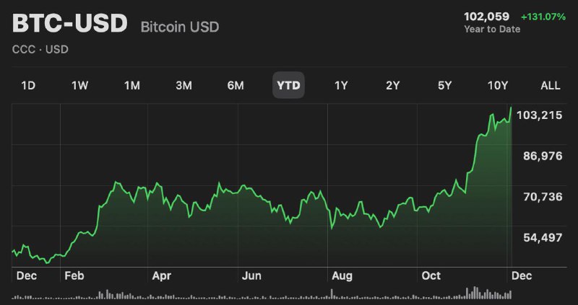Click the CCC · USD exchange label
578x305 pixels.
click(40, 49)
